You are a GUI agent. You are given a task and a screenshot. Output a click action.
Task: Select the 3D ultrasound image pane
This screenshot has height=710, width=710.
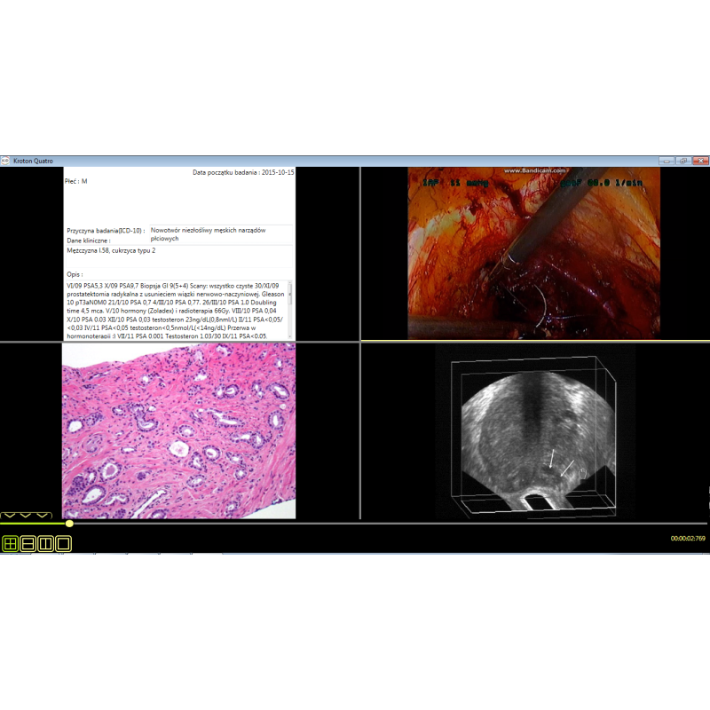tap(535, 431)
